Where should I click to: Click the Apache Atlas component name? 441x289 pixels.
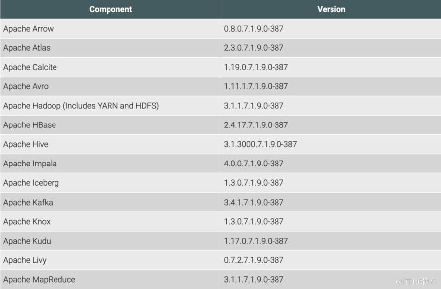[x=27, y=48]
